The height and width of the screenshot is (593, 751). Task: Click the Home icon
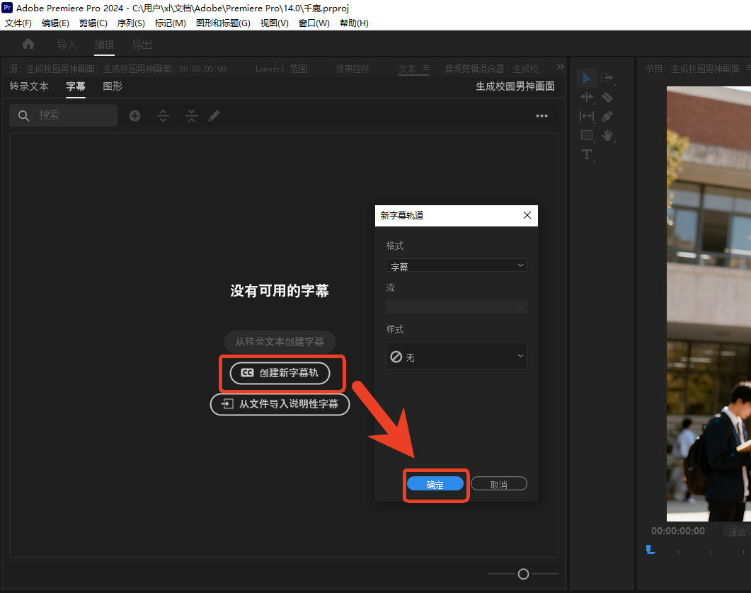coord(28,44)
